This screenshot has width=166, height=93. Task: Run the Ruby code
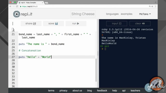tap(76, 24)
